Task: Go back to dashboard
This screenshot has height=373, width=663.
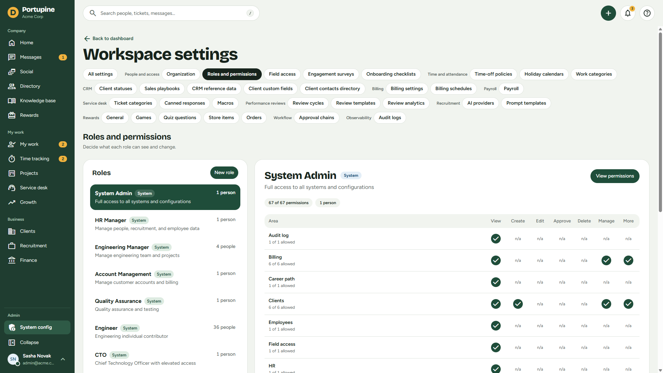Action: [109, 39]
